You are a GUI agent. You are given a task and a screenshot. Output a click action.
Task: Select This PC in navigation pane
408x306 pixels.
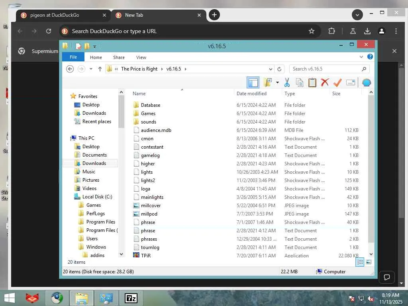pos(86,138)
